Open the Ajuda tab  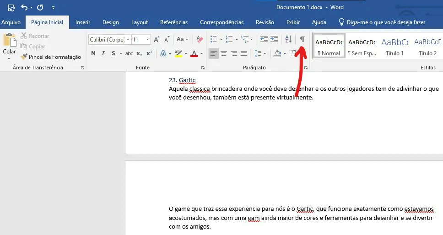pyautogui.click(x=319, y=22)
